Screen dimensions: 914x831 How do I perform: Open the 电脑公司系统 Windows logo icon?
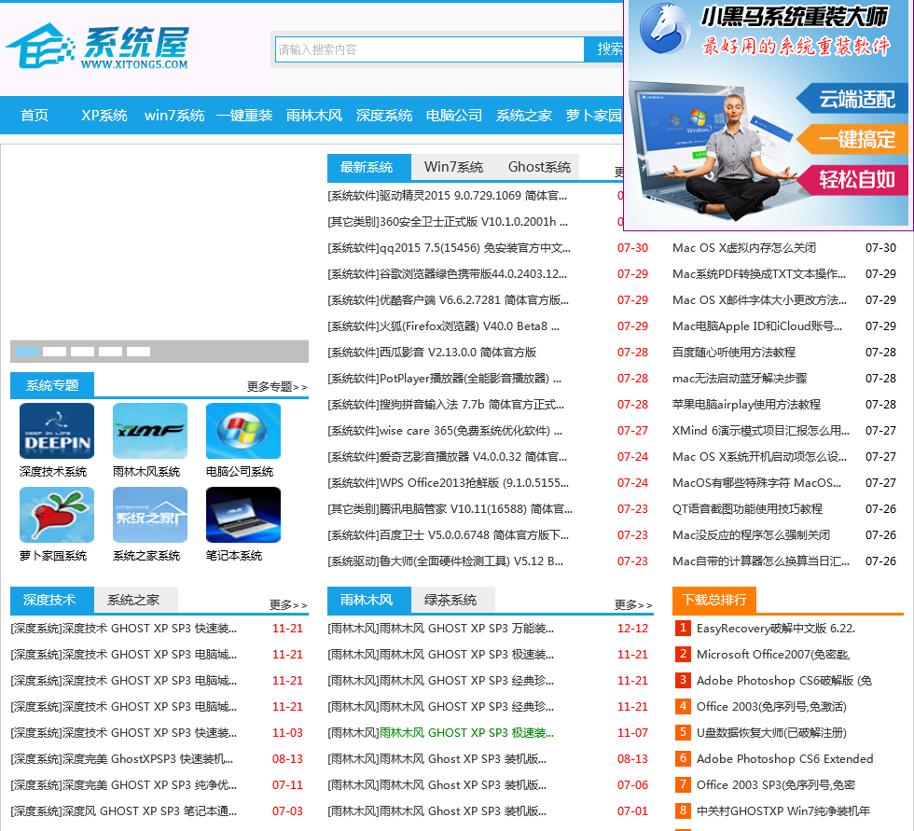pyautogui.click(x=243, y=431)
